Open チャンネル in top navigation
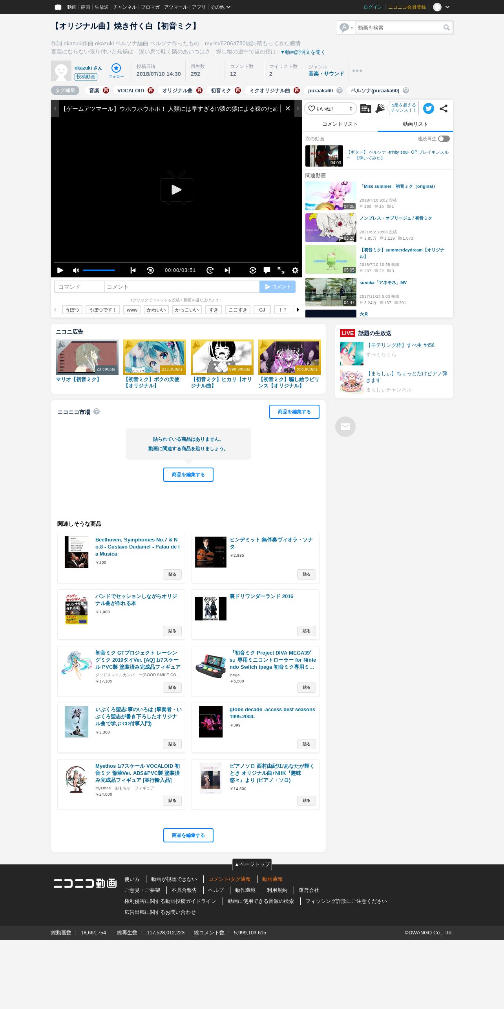The height and width of the screenshot is (1009, 504). 124,7
